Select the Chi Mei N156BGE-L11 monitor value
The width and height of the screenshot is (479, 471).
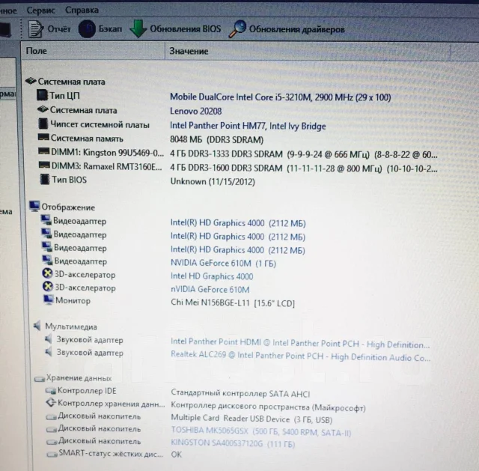pos(233,303)
